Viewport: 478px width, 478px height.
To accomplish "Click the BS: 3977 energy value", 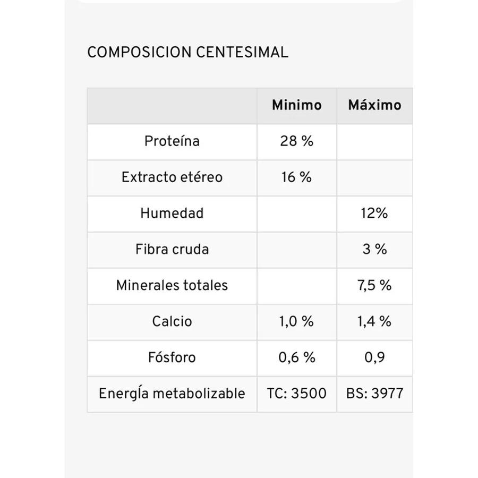I will click(x=374, y=393).
